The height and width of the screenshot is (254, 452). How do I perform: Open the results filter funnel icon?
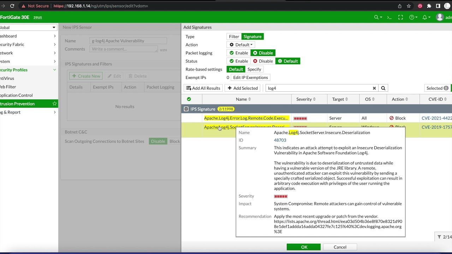point(439,237)
